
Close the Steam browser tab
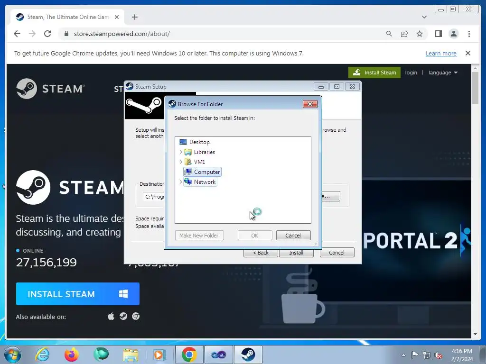117,17
